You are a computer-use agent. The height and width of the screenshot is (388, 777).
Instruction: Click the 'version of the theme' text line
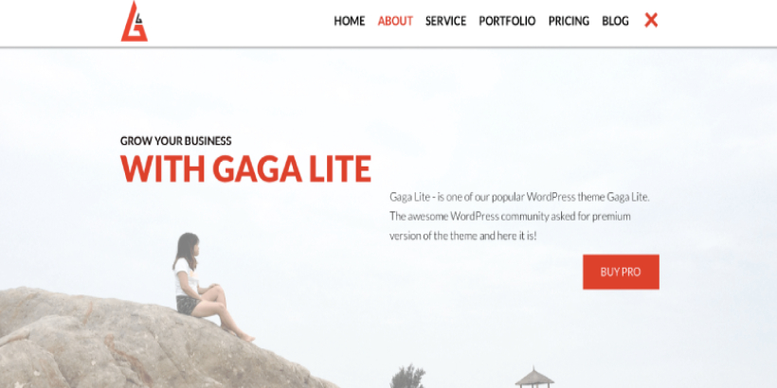[462, 236]
